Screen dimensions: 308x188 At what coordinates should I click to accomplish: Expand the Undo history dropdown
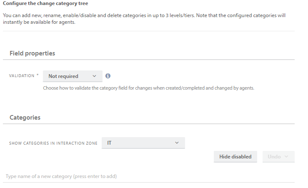[278, 157]
